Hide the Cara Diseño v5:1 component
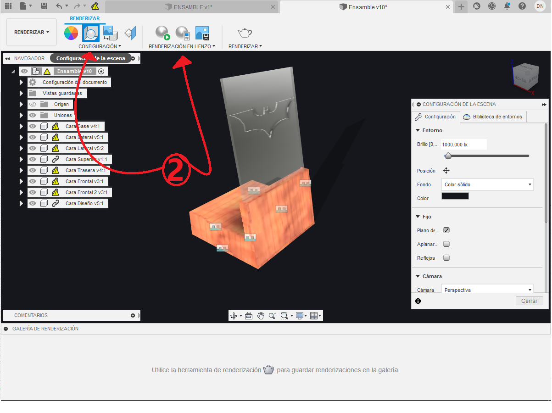Image resolution: width=552 pixels, height=413 pixels. pyautogui.click(x=33, y=203)
